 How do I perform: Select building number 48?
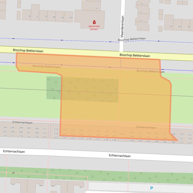[54, 17]
